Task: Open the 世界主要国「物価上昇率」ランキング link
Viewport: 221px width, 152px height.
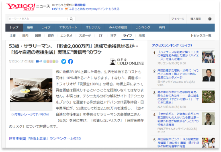Action: coord(45,138)
